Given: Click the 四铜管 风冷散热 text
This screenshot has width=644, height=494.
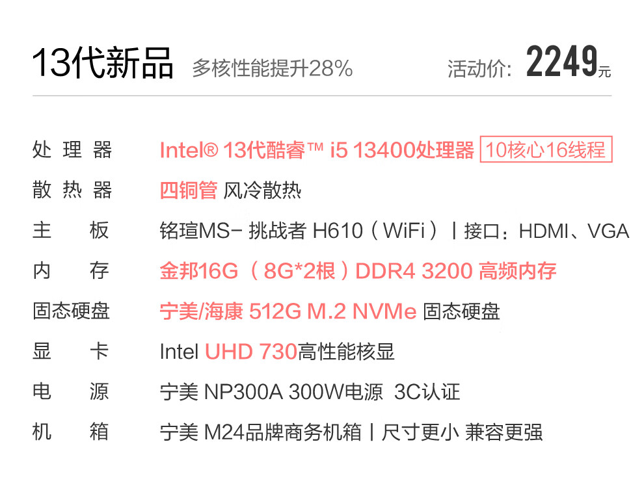Looking at the screenshot, I should 230,190.
